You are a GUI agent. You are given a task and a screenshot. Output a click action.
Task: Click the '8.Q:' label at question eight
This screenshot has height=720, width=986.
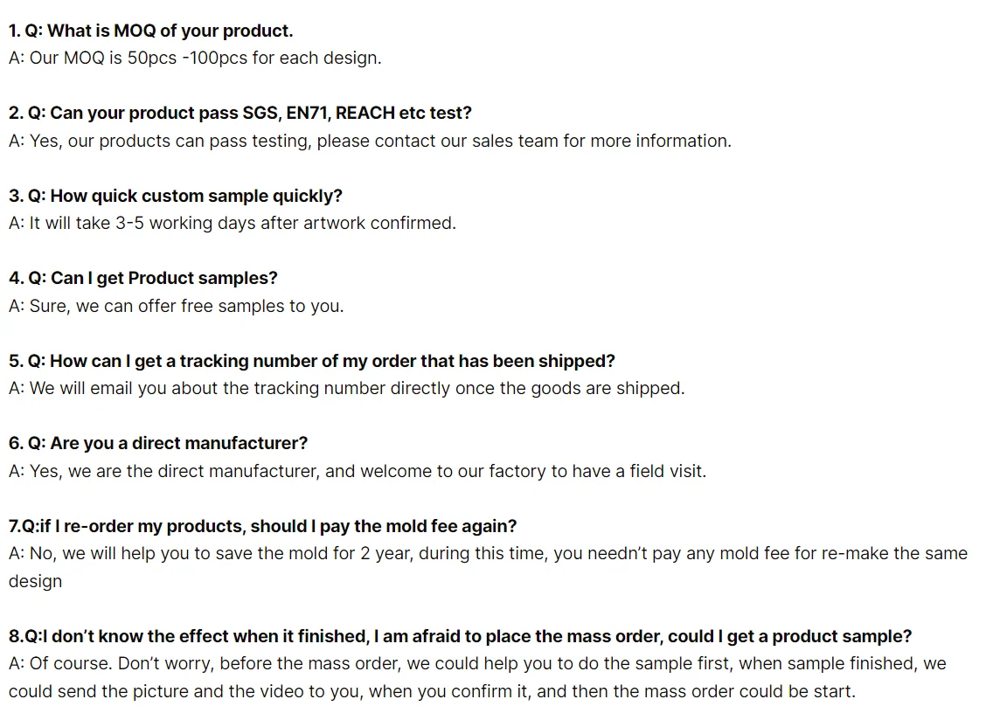pos(24,636)
